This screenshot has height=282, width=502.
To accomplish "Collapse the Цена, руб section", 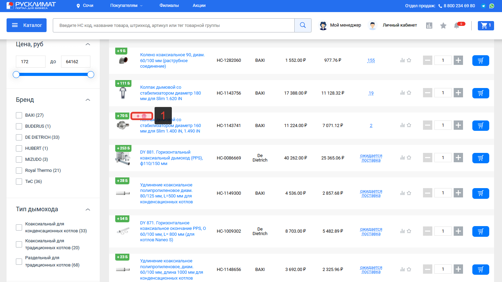I will click(x=88, y=44).
